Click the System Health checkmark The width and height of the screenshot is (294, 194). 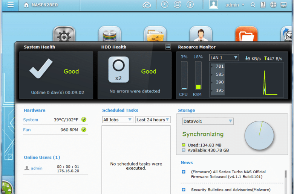41,68
